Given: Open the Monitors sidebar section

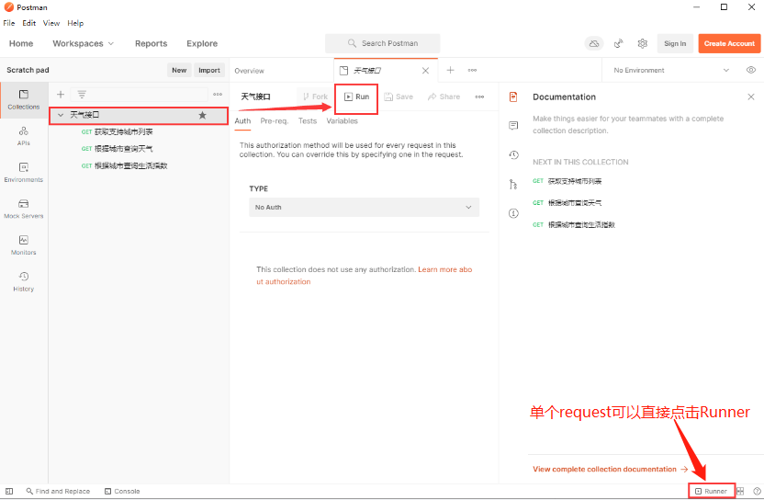Looking at the screenshot, I should coord(23,245).
